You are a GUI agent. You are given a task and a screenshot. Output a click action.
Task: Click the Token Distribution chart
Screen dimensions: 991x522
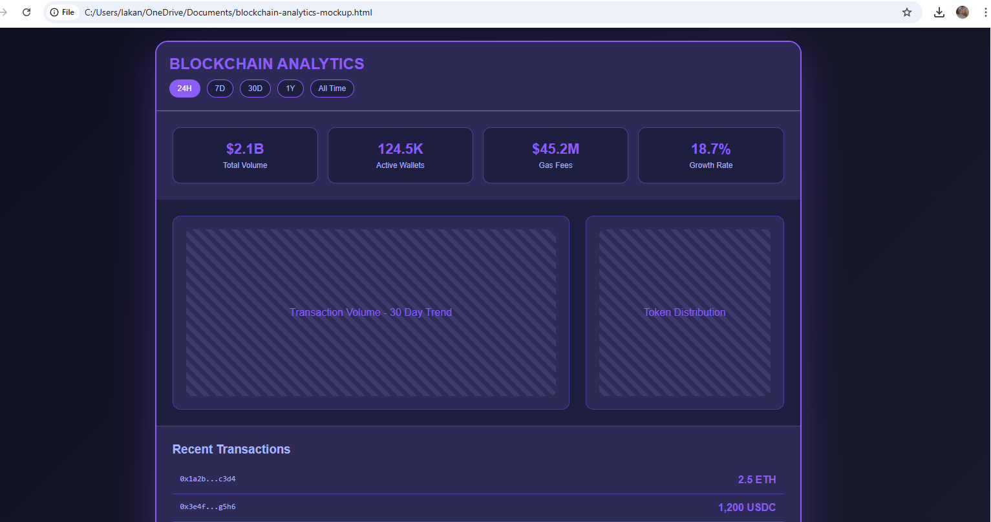[685, 313]
